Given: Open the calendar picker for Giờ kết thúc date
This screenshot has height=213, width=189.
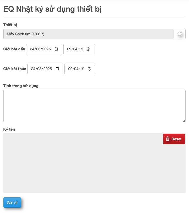Looking at the screenshot, I should click(57, 69).
